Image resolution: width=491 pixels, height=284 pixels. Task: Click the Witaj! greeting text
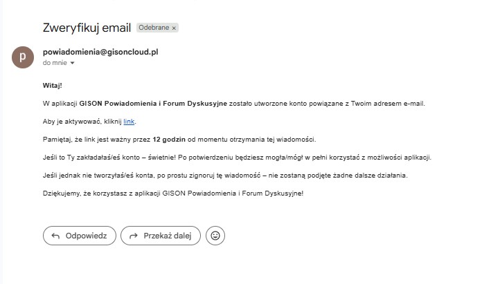point(53,86)
